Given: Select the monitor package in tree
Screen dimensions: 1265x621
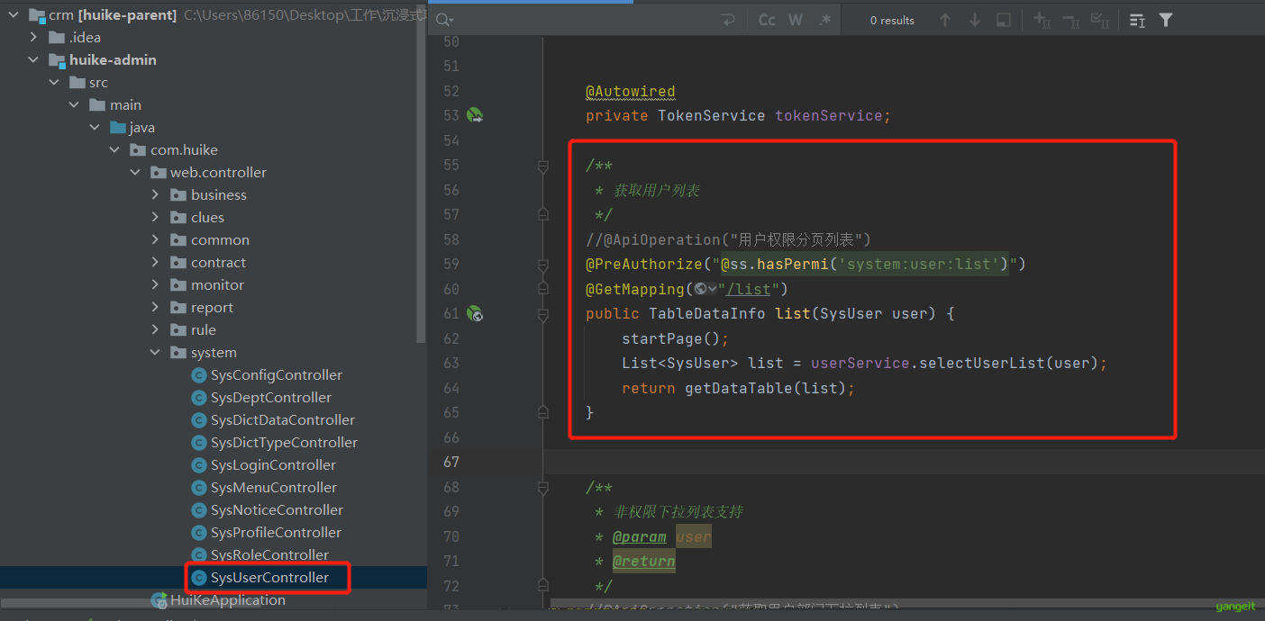Looking at the screenshot, I should pos(217,285).
